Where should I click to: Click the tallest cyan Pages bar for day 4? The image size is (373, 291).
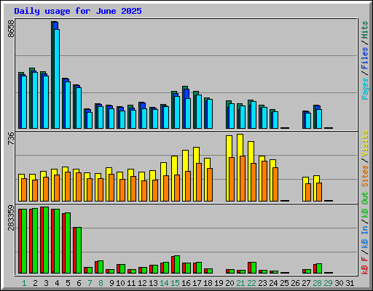pyautogui.click(x=57, y=79)
